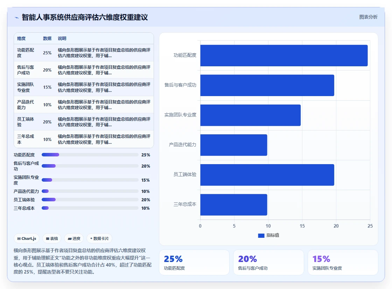Click the x-axis tick label 15
Viewport: 392px width, 289px height.
click(x=302, y=226)
